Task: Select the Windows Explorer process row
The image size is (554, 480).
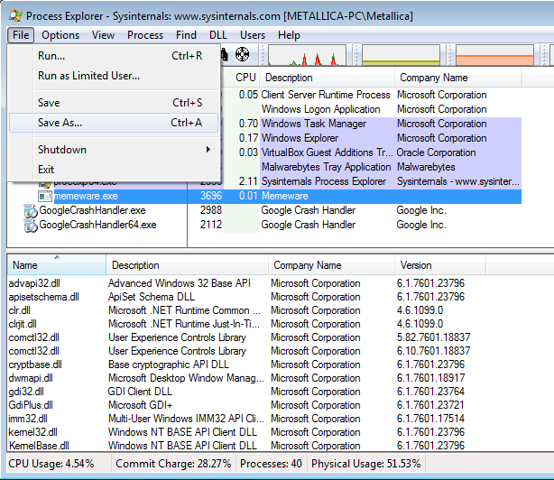Action: (373, 138)
